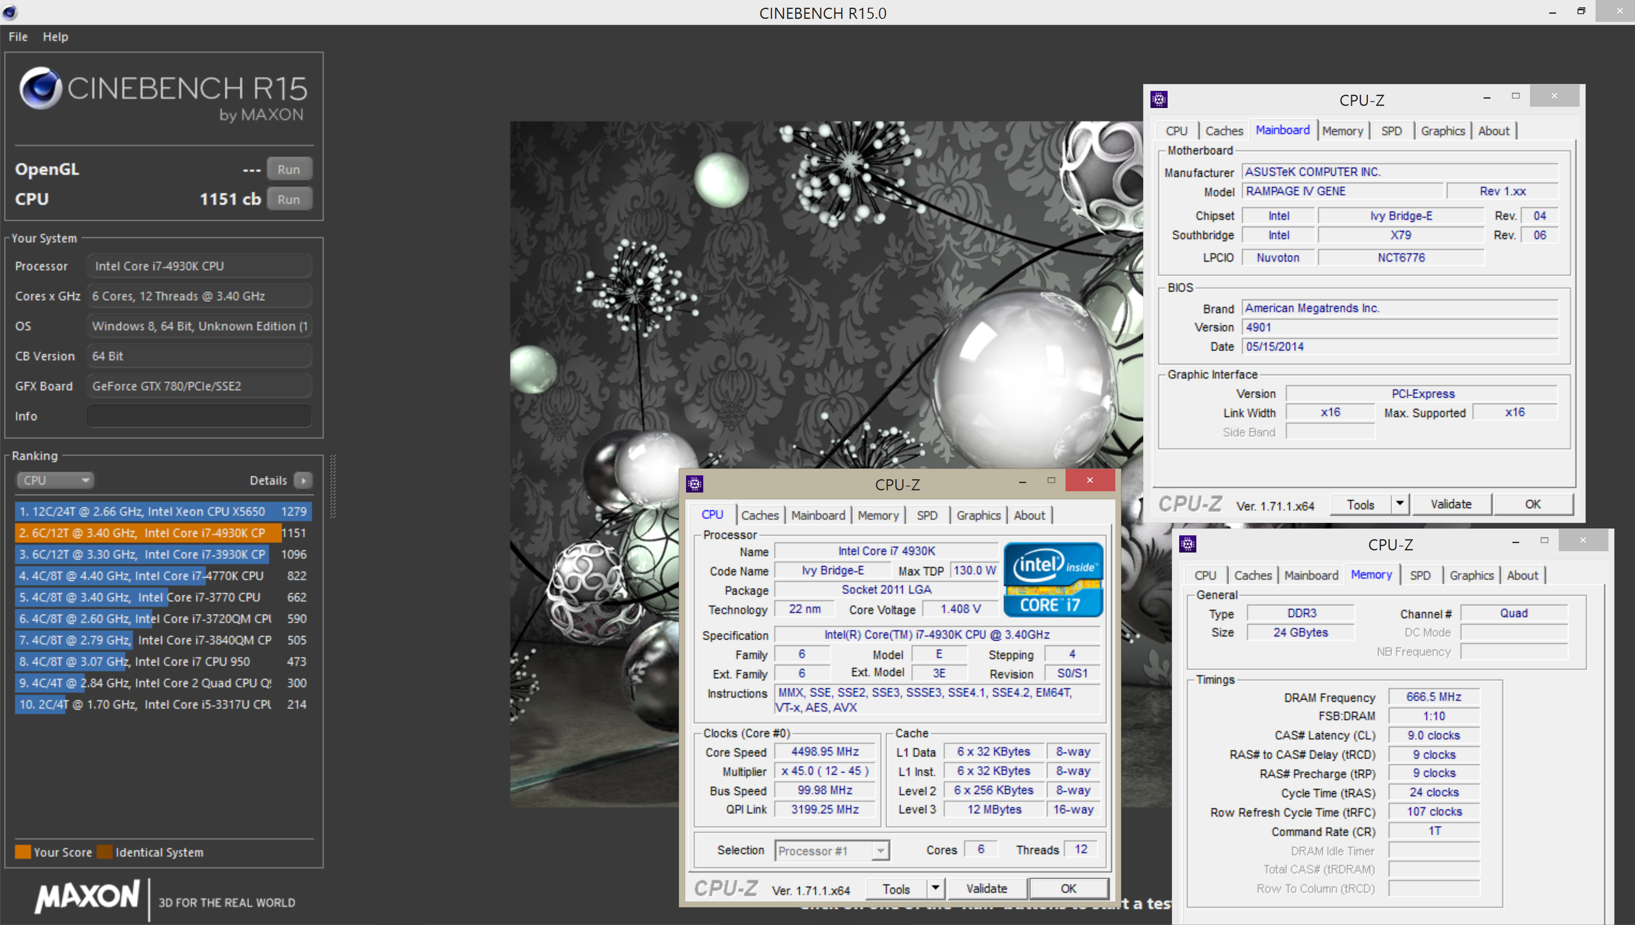The width and height of the screenshot is (1635, 925).
Task: Select ranking row Intel Core i7-3930K
Action: (163, 555)
